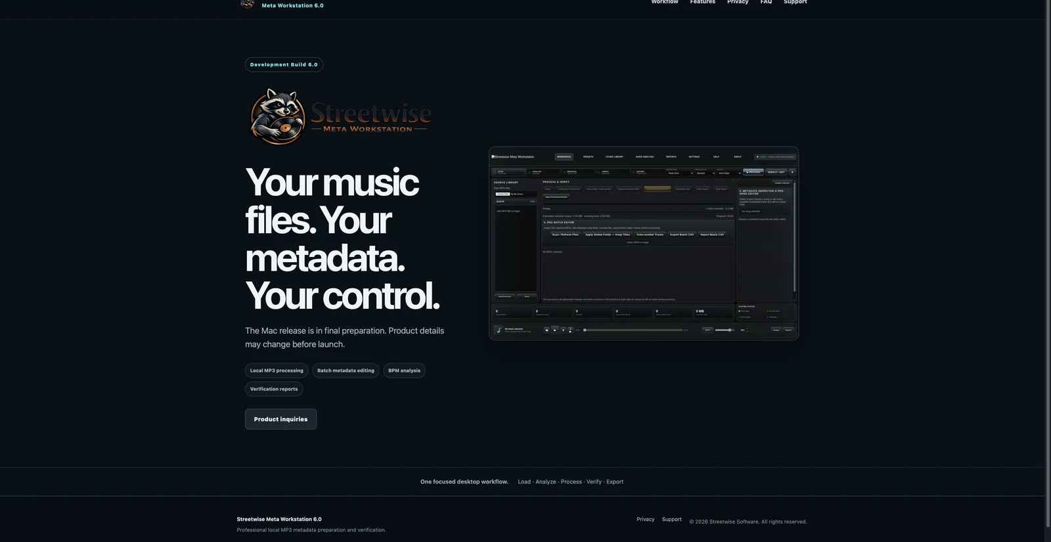Image resolution: width=1051 pixels, height=542 pixels.
Task: Open the Meta Workstation 6.0 header link
Action: pos(292,5)
